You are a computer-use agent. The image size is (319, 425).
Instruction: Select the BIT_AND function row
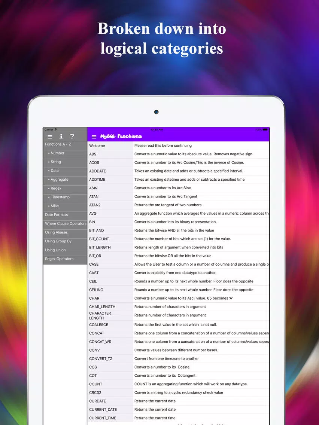178,230
